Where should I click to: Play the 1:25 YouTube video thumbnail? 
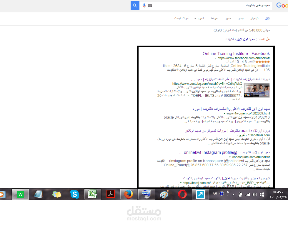[x=257, y=90]
